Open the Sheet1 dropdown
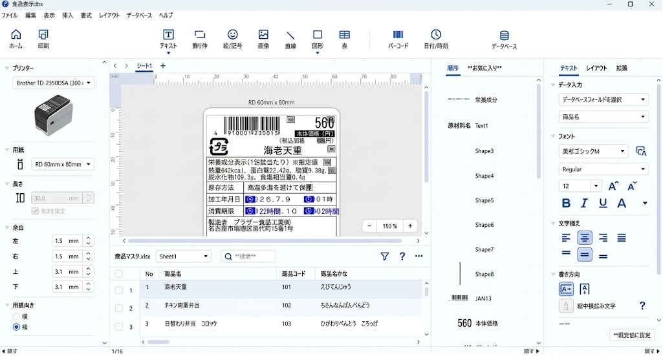 pyautogui.click(x=184, y=257)
